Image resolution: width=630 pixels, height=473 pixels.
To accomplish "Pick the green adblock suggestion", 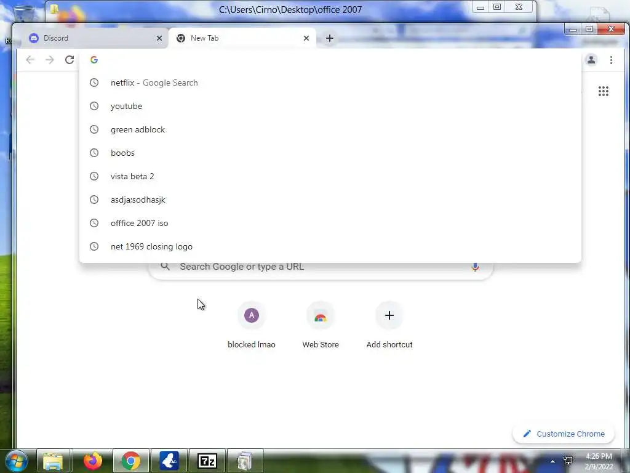I will click(x=330, y=129).
